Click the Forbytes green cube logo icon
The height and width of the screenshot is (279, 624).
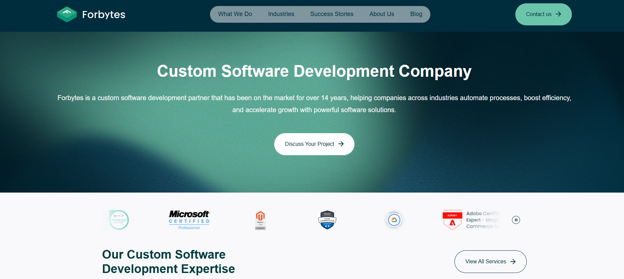(67, 14)
